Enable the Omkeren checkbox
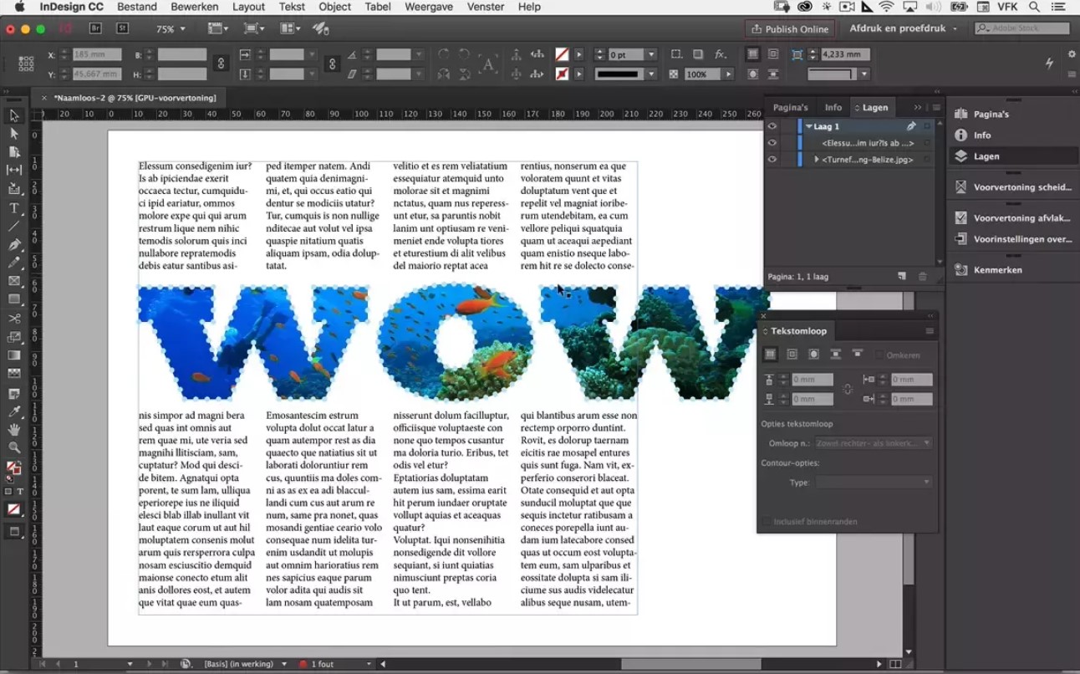The width and height of the screenshot is (1080, 674). click(879, 355)
